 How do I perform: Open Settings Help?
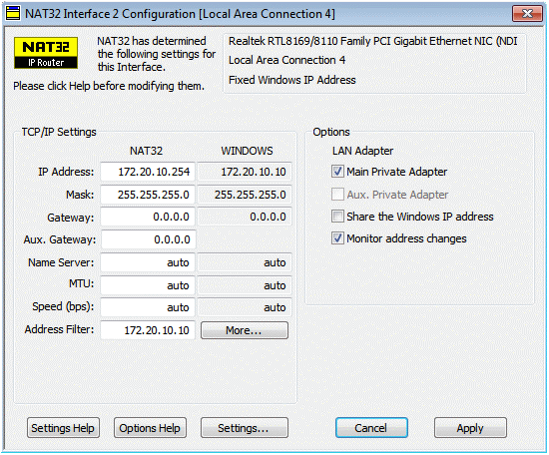[x=63, y=428]
